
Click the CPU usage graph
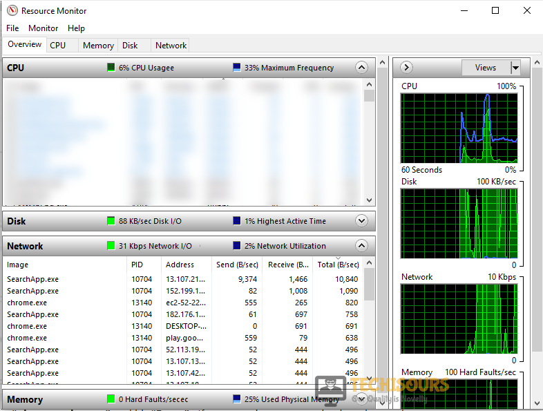(x=459, y=128)
